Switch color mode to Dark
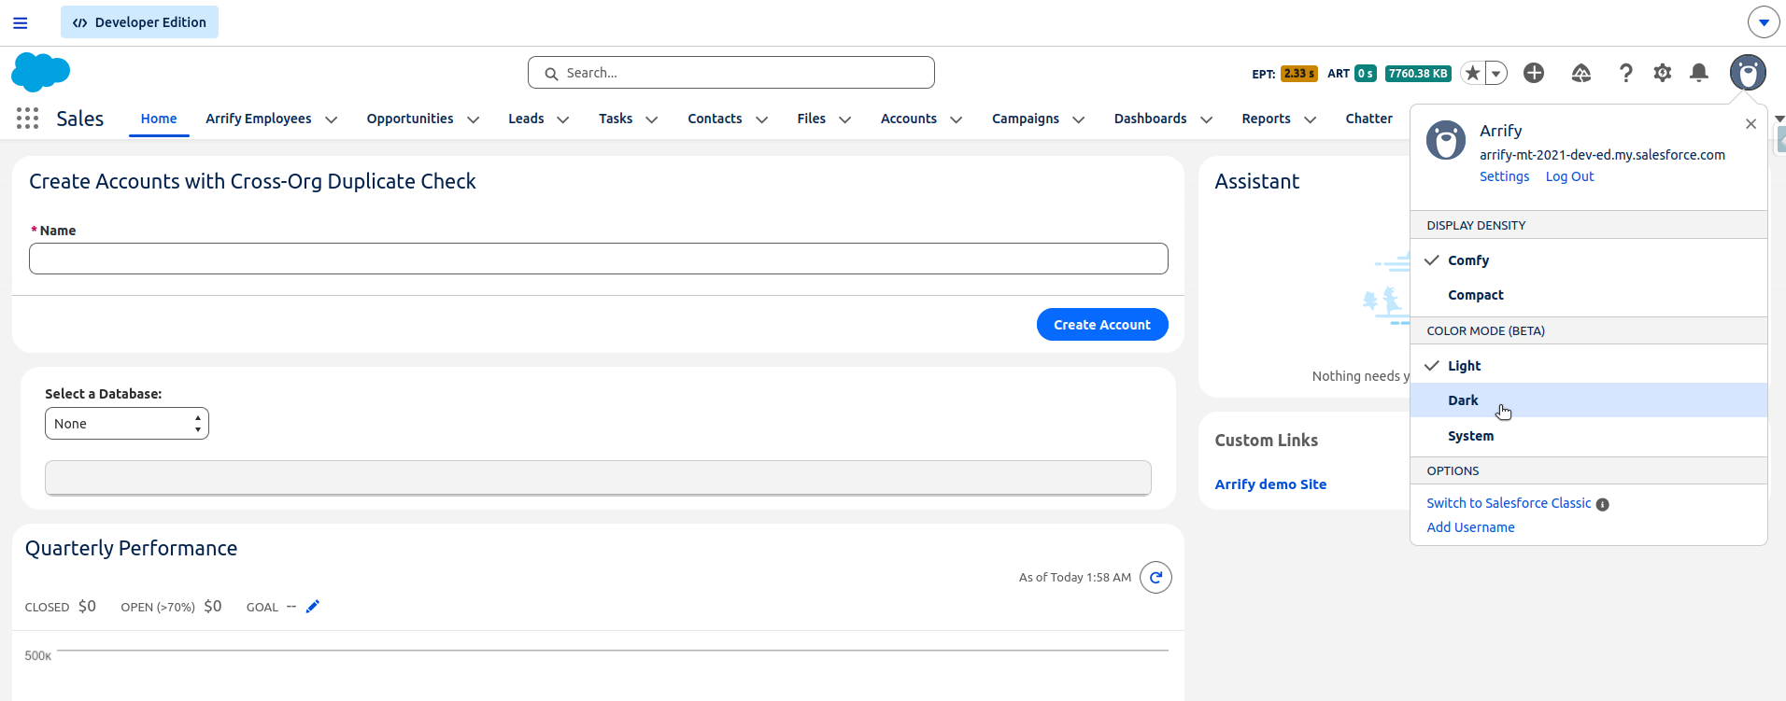This screenshot has height=701, width=1786. tap(1463, 400)
